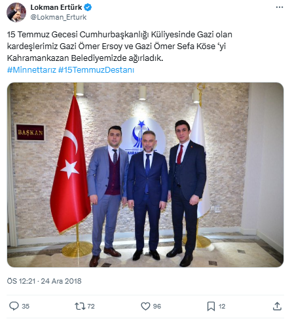The width and height of the screenshot is (292, 319).
Task: Open the @Lokman_Erturk handle
Action: tap(58, 17)
